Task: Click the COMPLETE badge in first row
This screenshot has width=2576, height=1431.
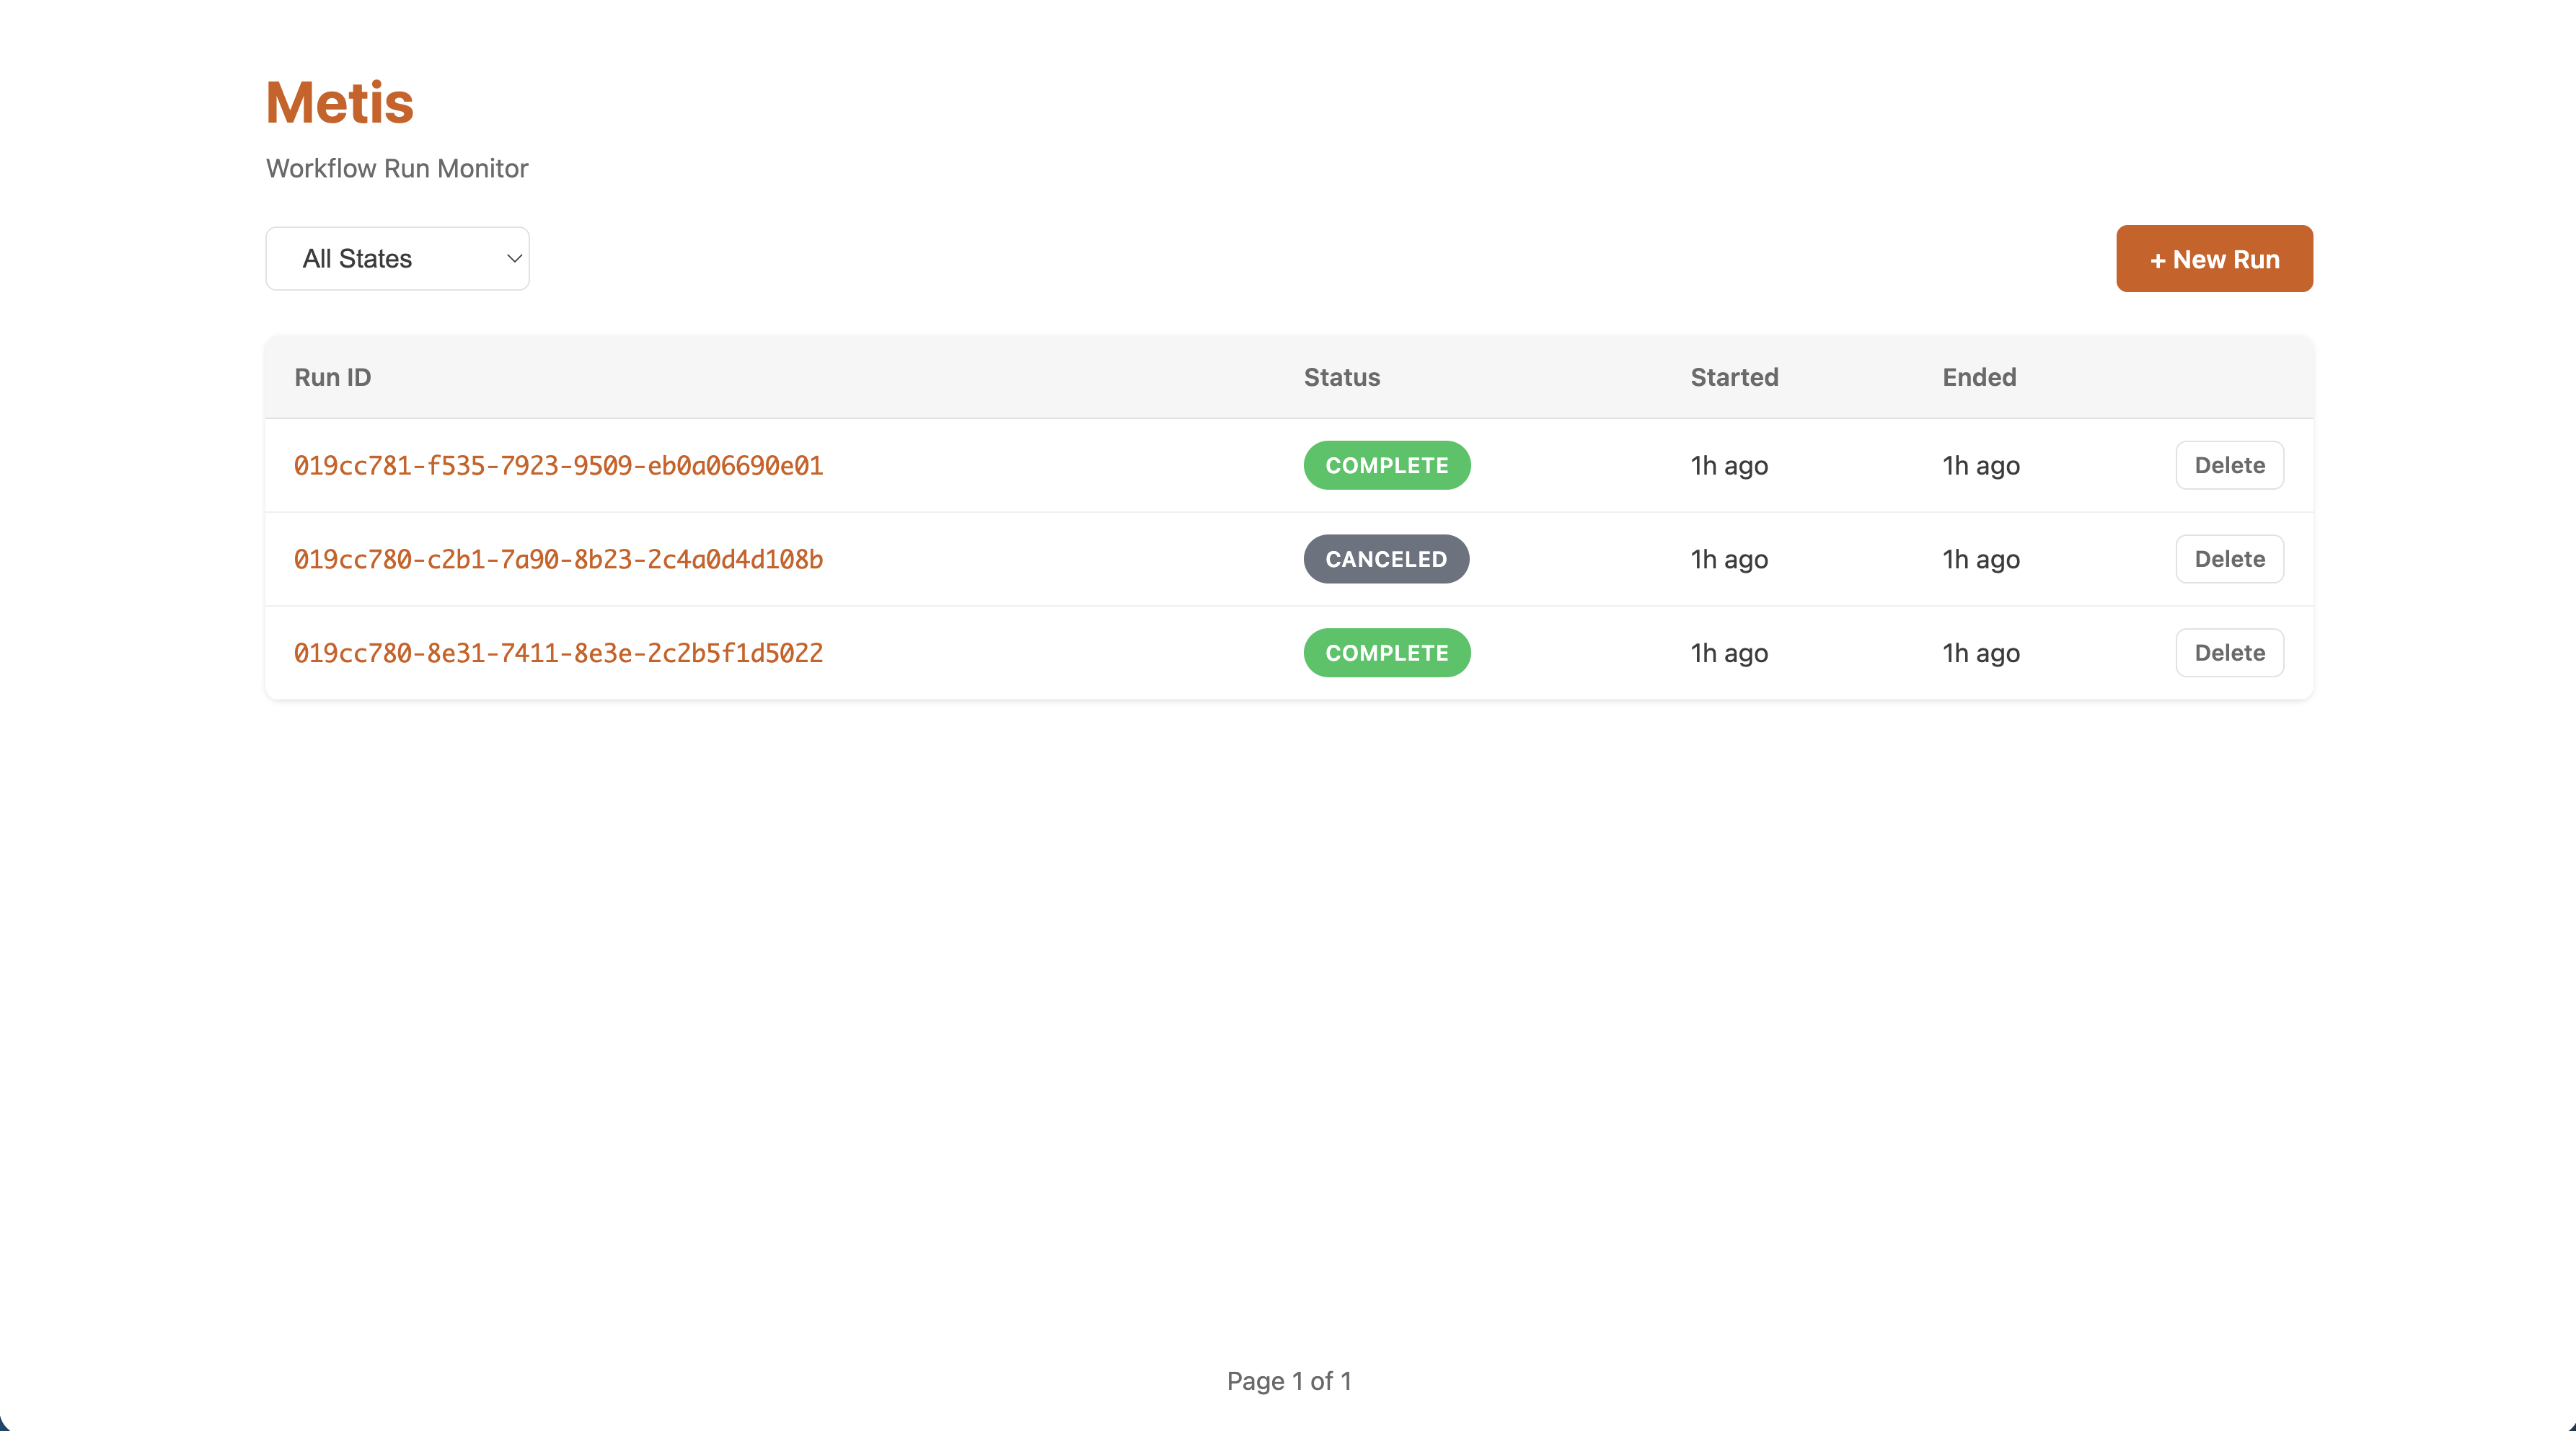Action: click(1386, 466)
